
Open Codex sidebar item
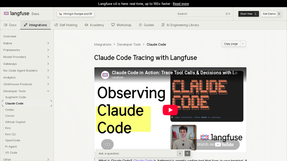click(x=10, y=110)
